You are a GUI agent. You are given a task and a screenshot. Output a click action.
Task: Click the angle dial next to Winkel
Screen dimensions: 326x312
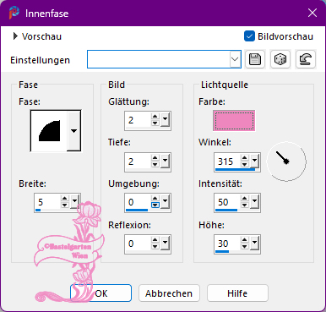(x=286, y=161)
